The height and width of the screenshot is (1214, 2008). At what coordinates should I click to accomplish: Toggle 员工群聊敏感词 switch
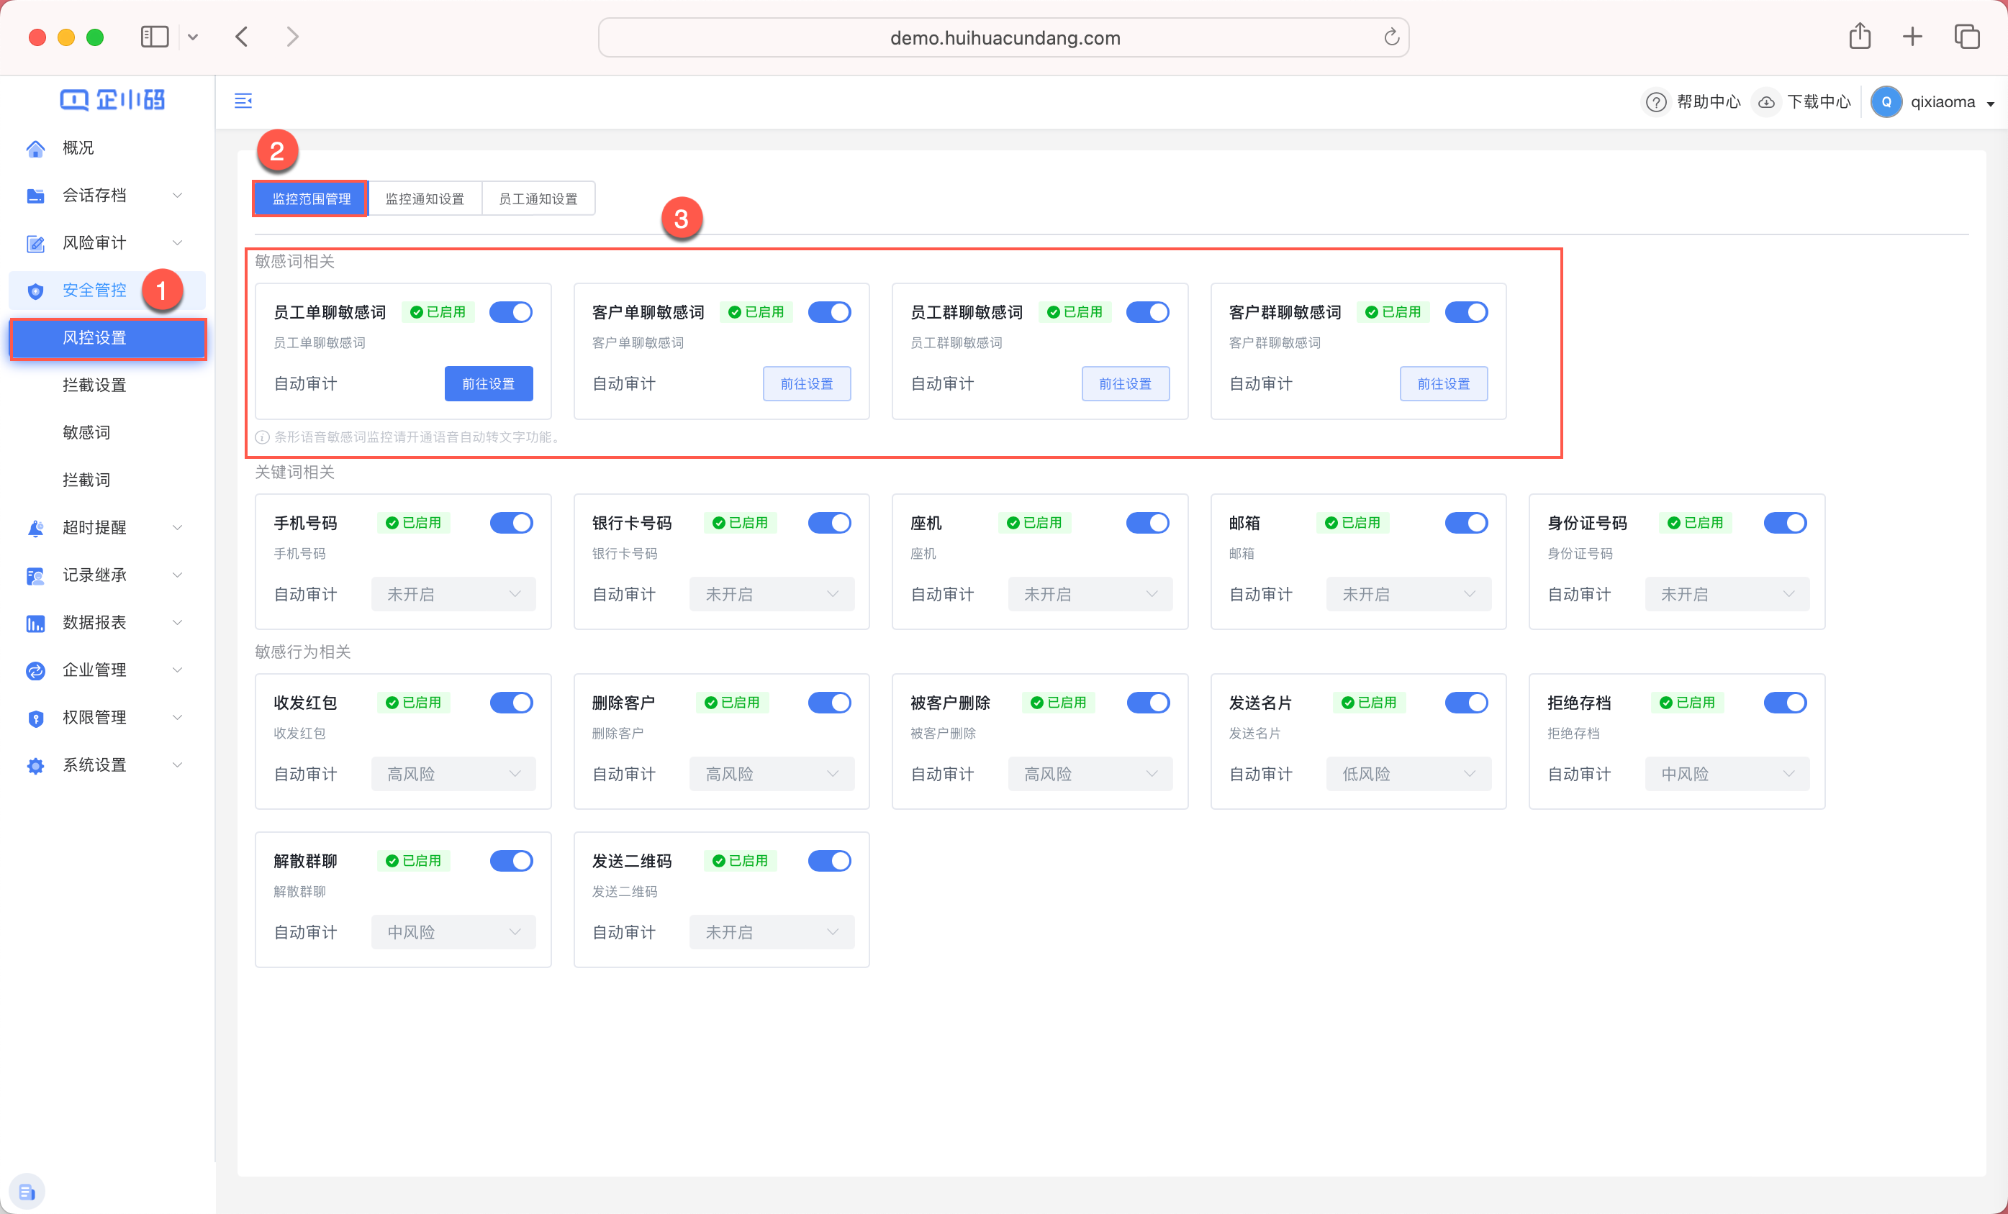click(1147, 312)
